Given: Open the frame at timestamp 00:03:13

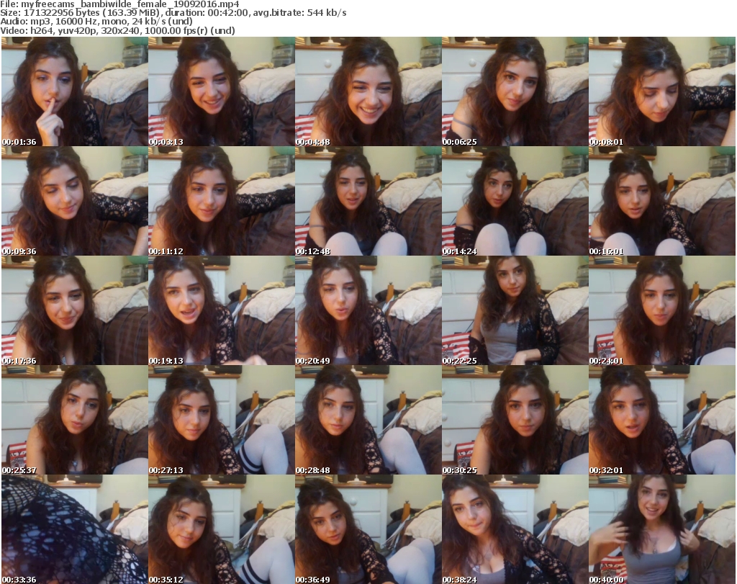Looking at the screenshot, I should point(222,91).
